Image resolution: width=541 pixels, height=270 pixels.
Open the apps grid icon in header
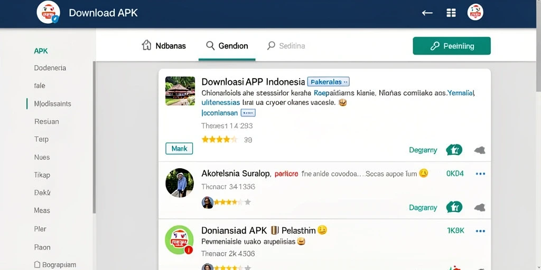pyautogui.click(x=451, y=13)
